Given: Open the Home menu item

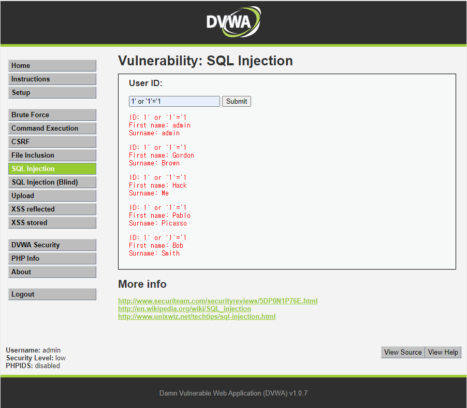Looking at the screenshot, I should coord(52,66).
